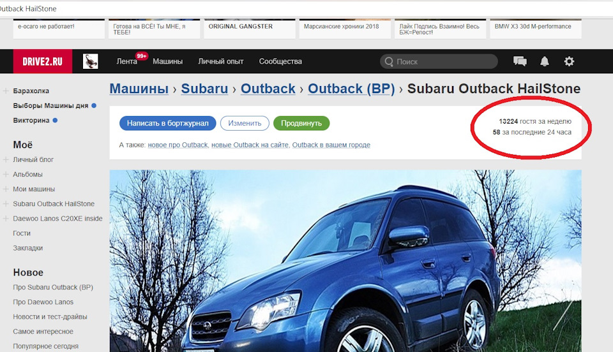
Task: Open Выборы Машины дня in sidebar
Action: tap(50, 105)
